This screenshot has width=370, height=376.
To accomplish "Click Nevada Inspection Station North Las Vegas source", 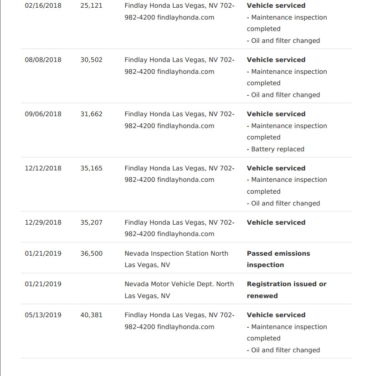I will (x=176, y=259).
